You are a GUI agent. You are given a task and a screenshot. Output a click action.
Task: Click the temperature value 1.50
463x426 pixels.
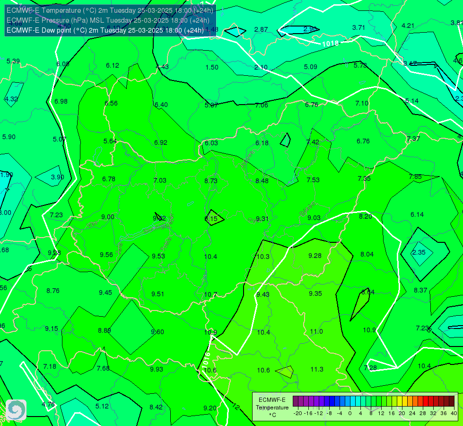[x=212, y=67]
